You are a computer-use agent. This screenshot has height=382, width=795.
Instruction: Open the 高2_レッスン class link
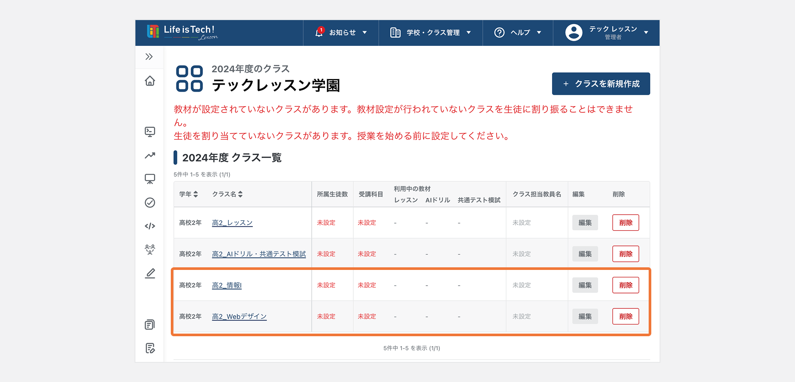point(232,223)
